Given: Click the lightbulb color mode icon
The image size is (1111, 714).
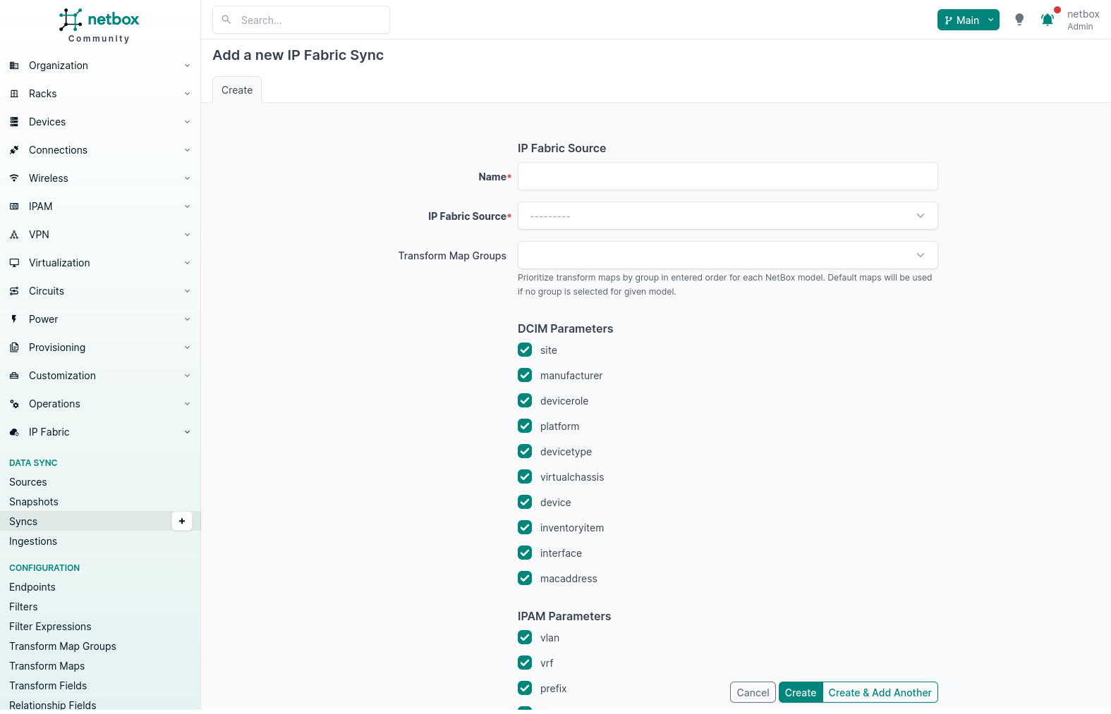Looking at the screenshot, I should point(1019,20).
